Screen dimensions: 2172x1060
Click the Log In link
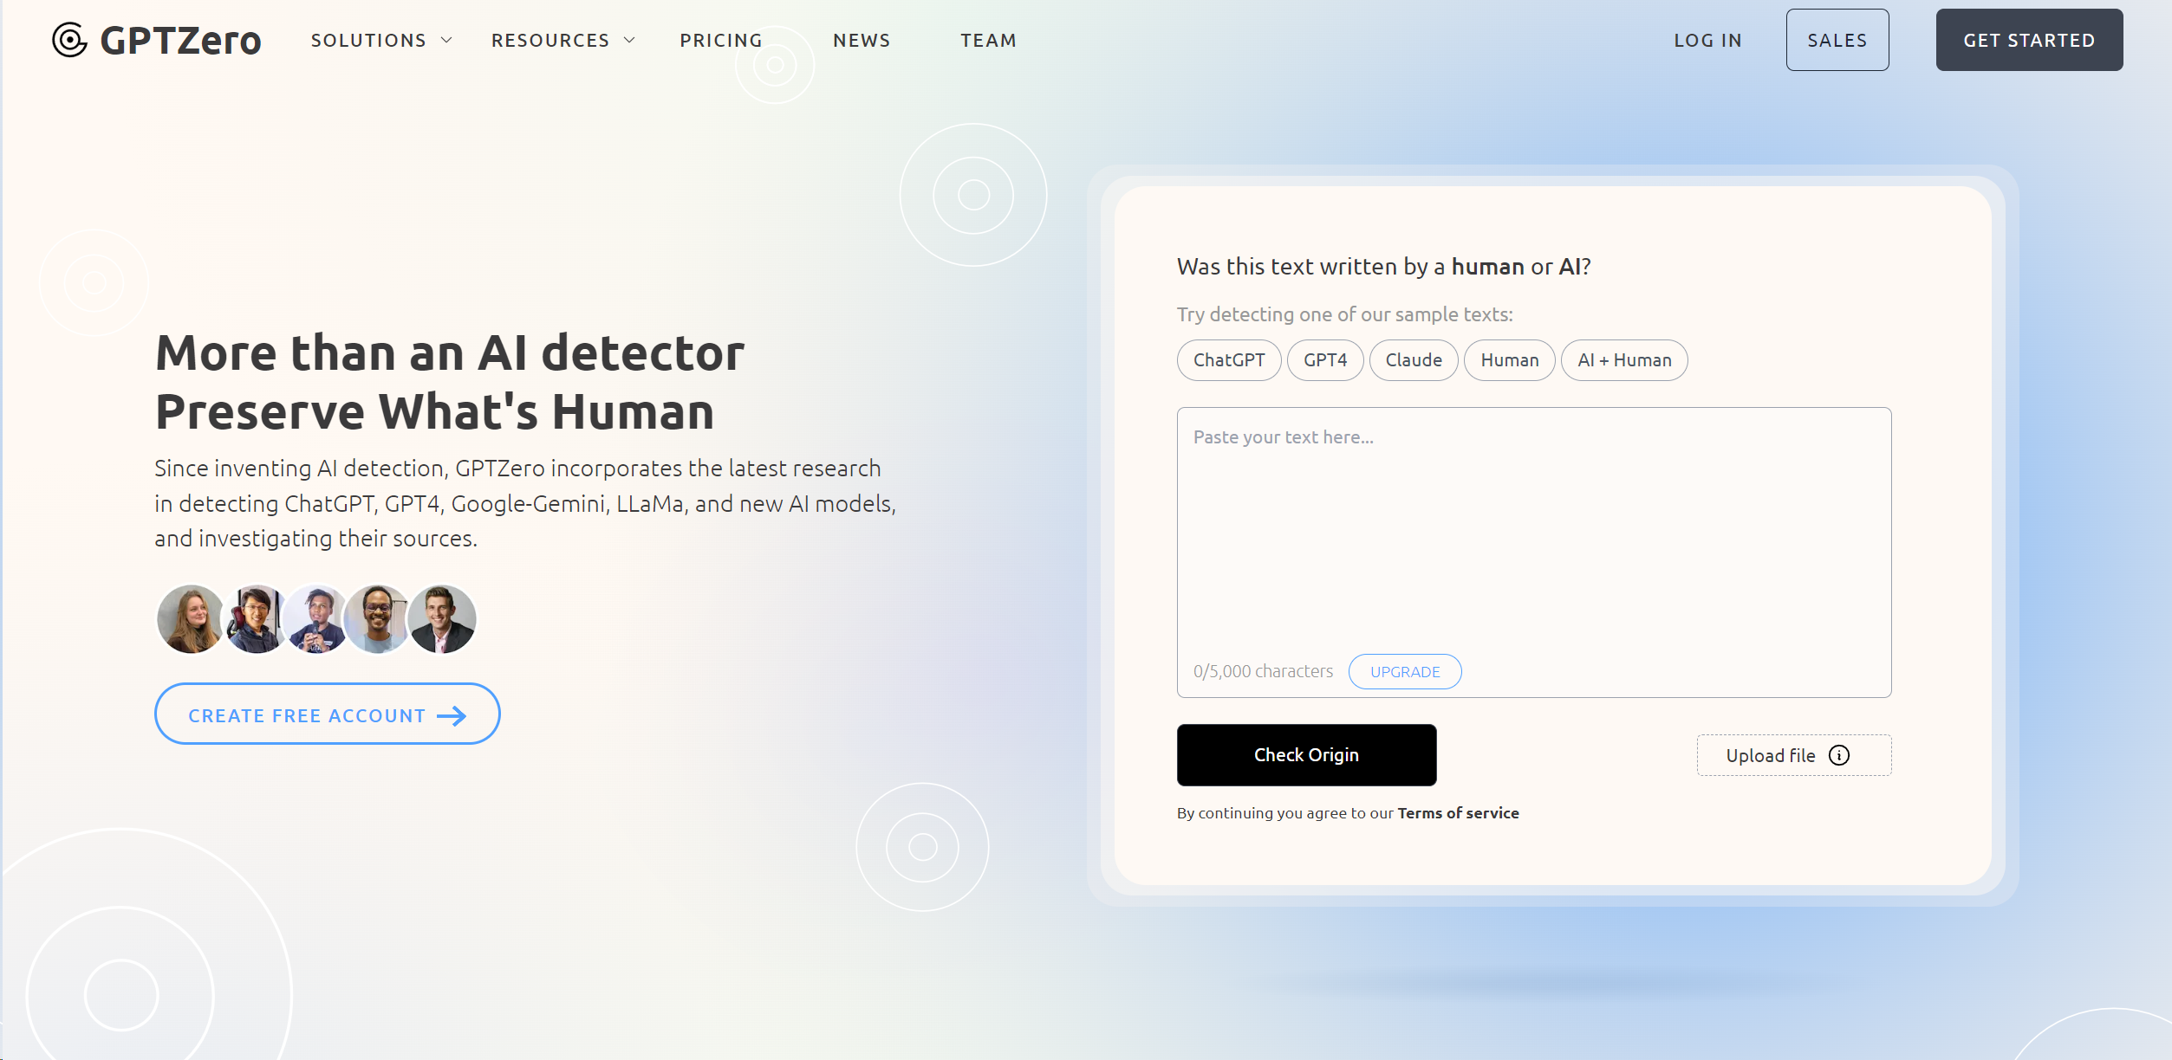(1707, 40)
